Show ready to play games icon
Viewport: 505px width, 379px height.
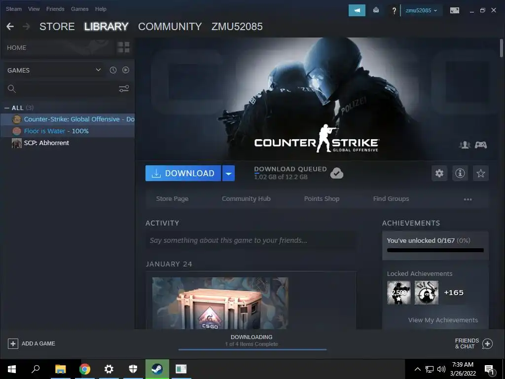126,70
